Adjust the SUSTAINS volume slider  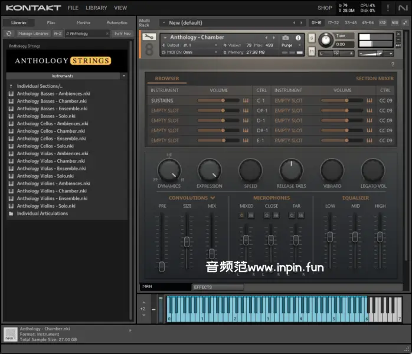pos(223,100)
